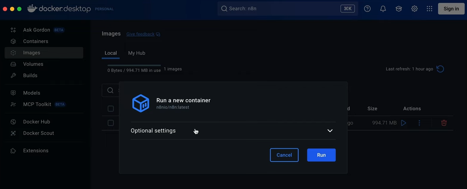Viewport: 467px width, 189px height.
Task: Delete the image with the trash icon
Action: pos(444,123)
